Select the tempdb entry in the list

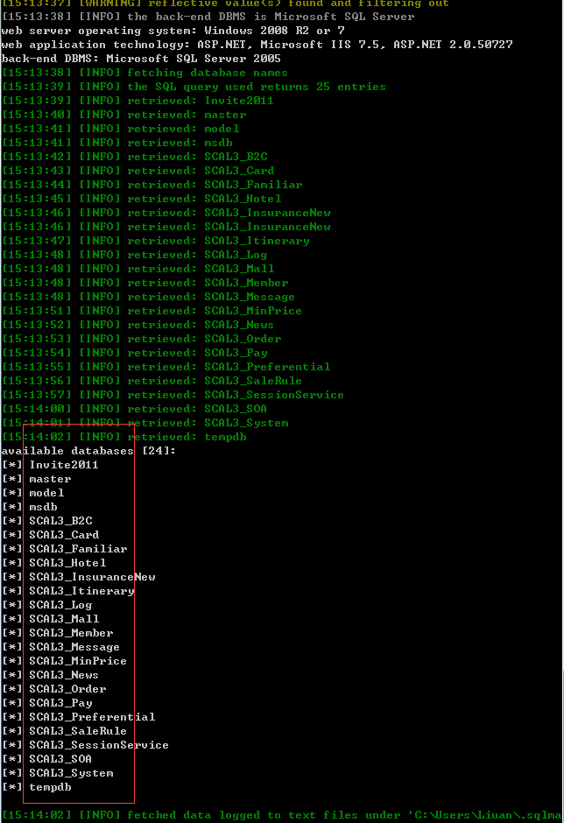coord(36,787)
